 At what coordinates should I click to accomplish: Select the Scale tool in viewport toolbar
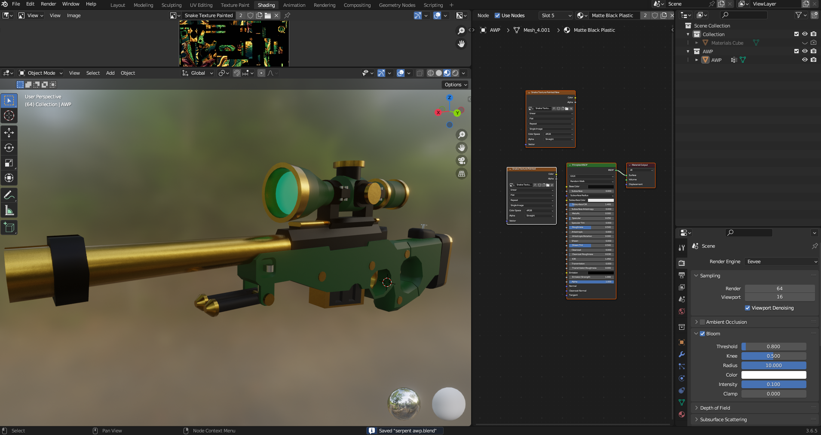[9, 163]
